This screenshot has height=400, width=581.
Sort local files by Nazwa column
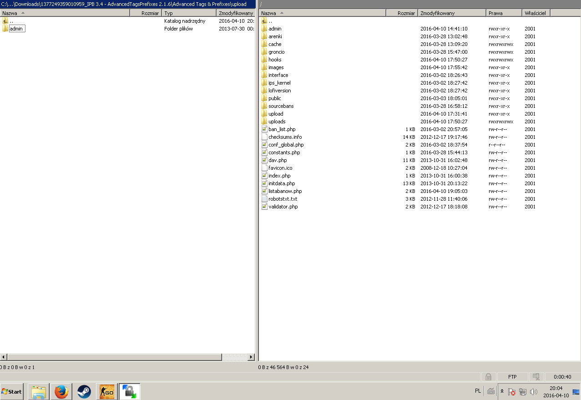coord(65,13)
